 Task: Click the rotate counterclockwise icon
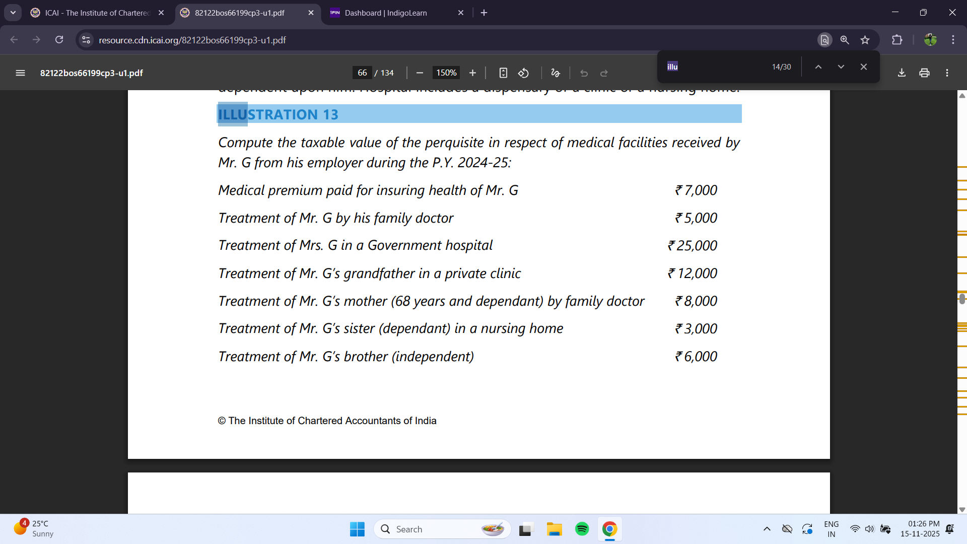(x=524, y=73)
